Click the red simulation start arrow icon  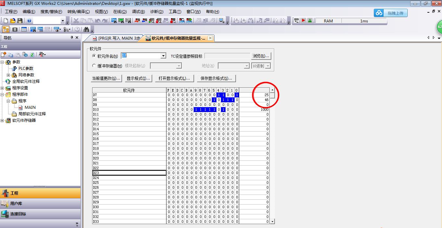pos(303,21)
